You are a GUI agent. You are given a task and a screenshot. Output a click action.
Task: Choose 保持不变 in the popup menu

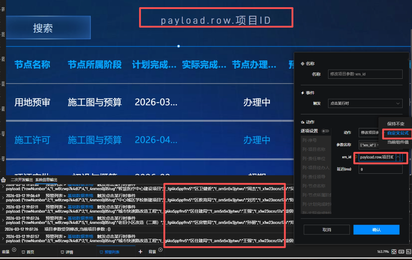point(395,124)
